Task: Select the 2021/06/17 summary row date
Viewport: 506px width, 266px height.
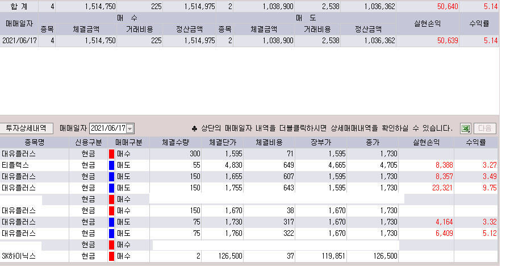Action: point(19,41)
